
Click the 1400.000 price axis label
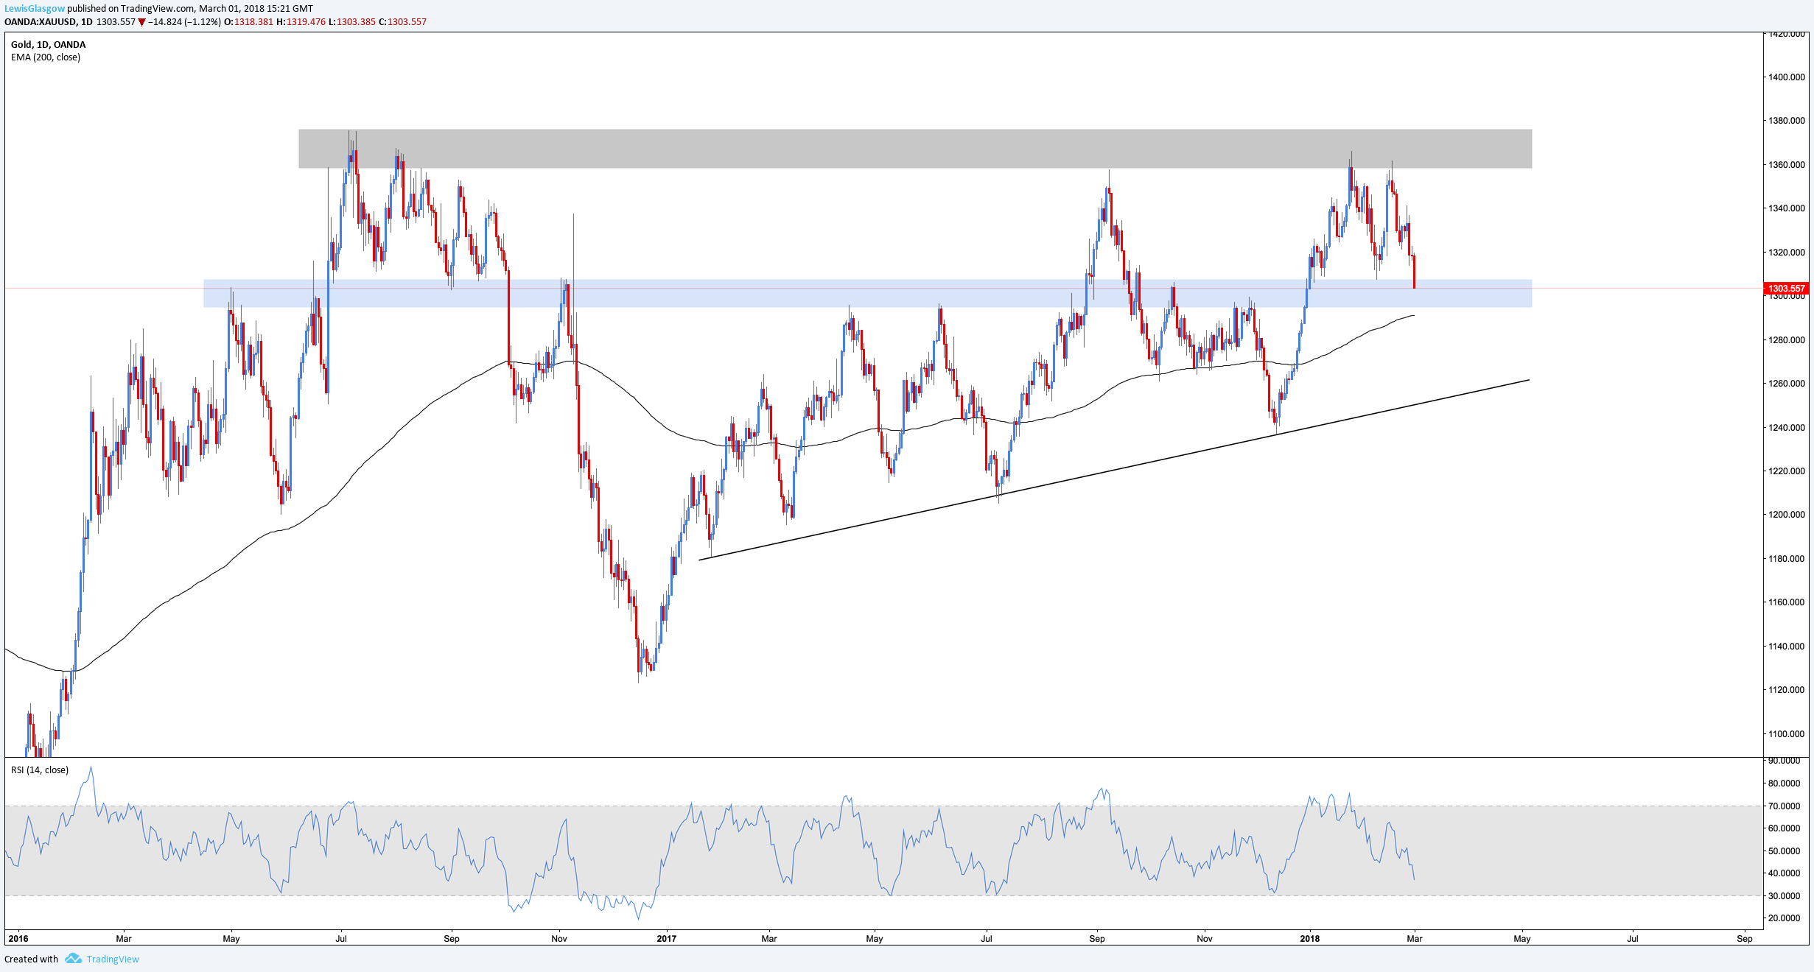click(x=1787, y=77)
